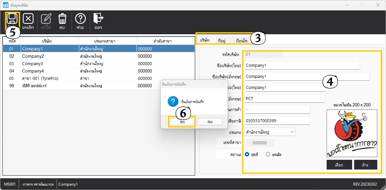Click the company logo image preview
Viewport: 386px width, 190px height.
[x=352, y=133]
